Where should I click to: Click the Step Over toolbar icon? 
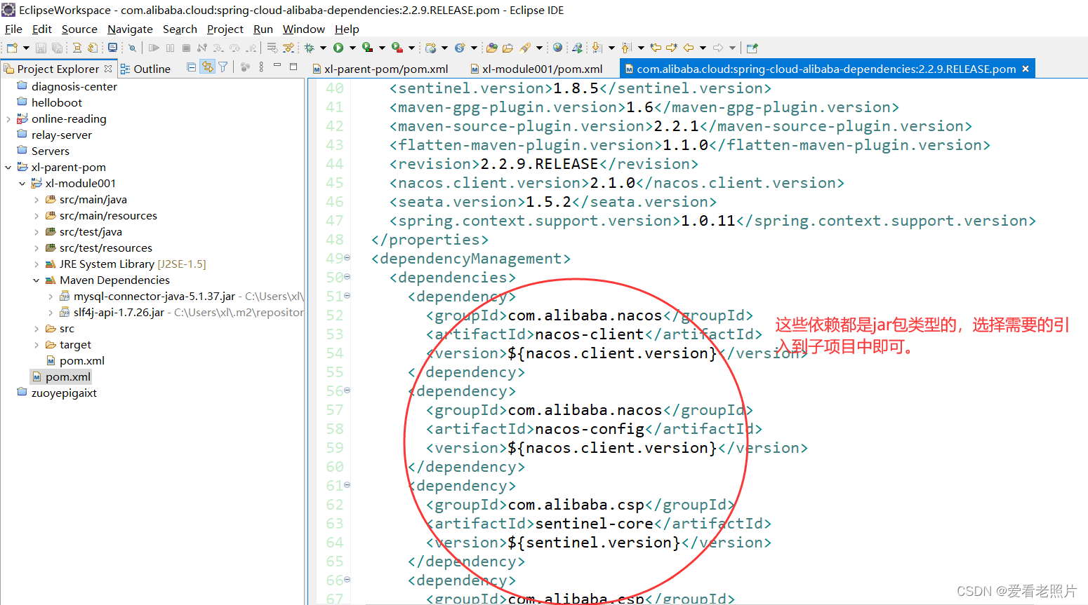[234, 48]
